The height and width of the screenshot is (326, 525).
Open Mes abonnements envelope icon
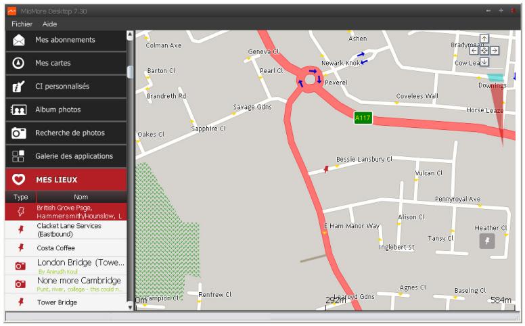click(x=19, y=40)
